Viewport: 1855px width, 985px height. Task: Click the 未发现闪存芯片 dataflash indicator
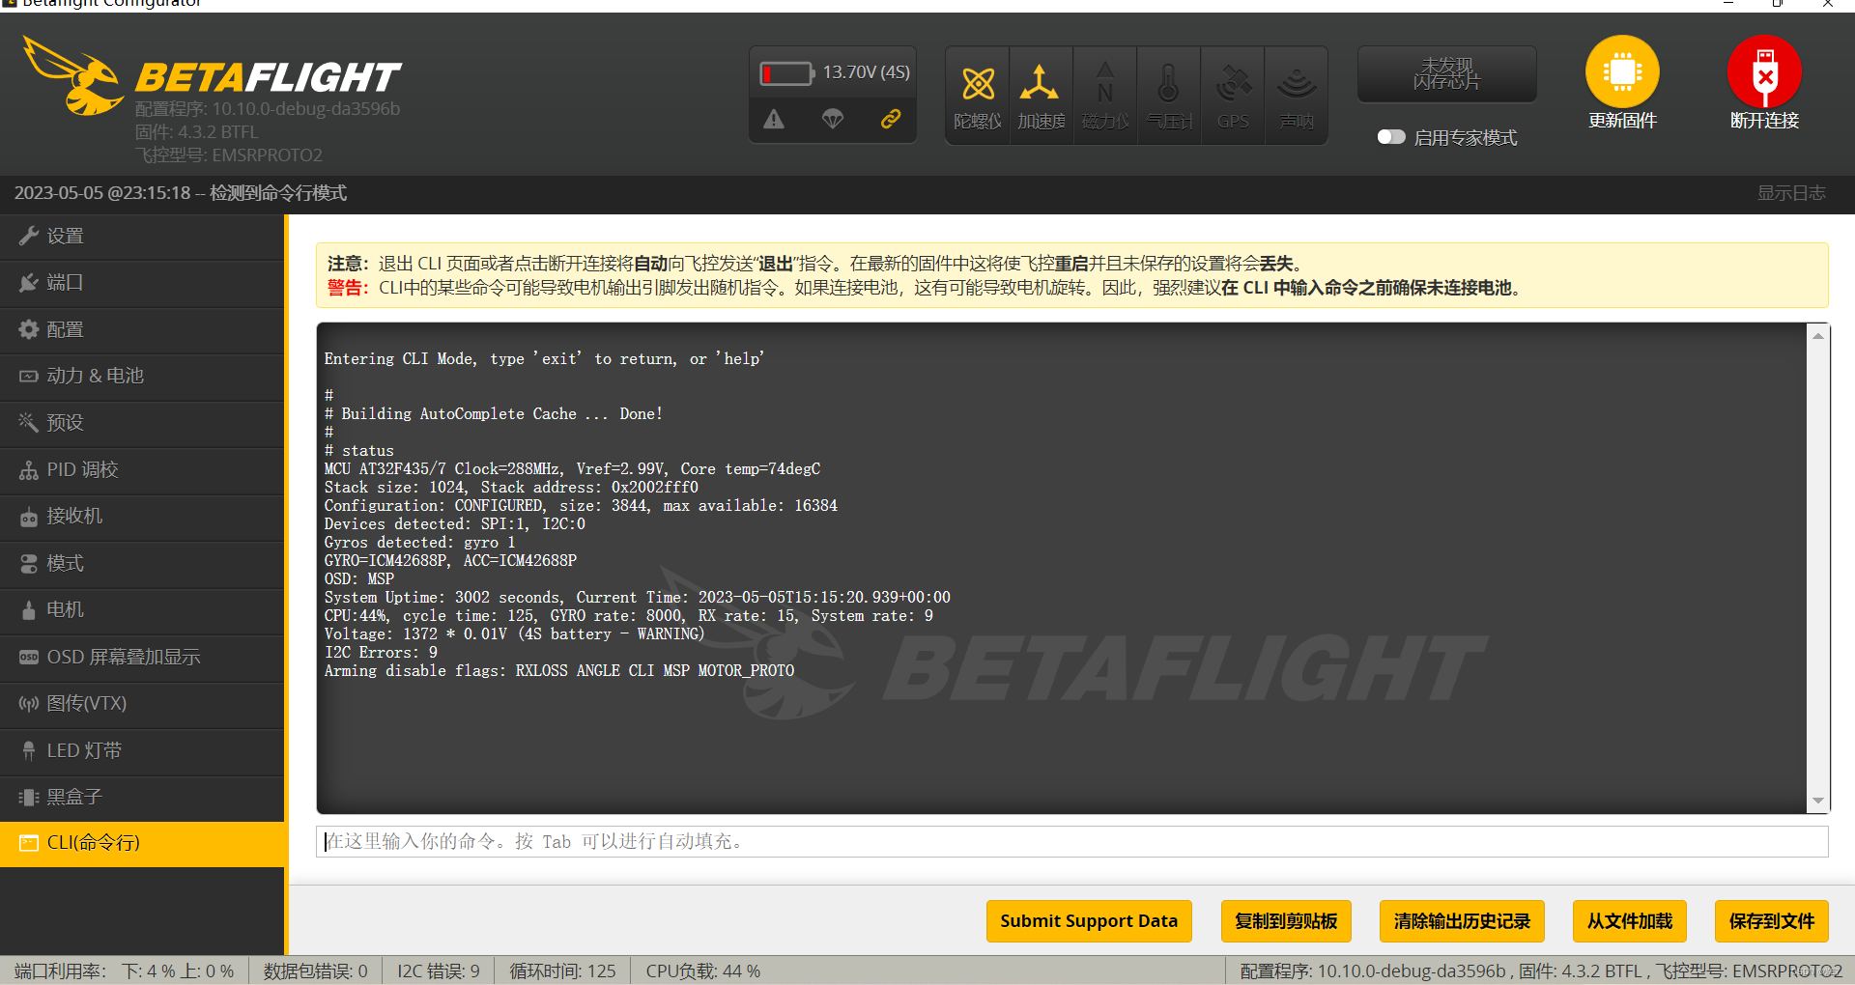pyautogui.click(x=1446, y=73)
